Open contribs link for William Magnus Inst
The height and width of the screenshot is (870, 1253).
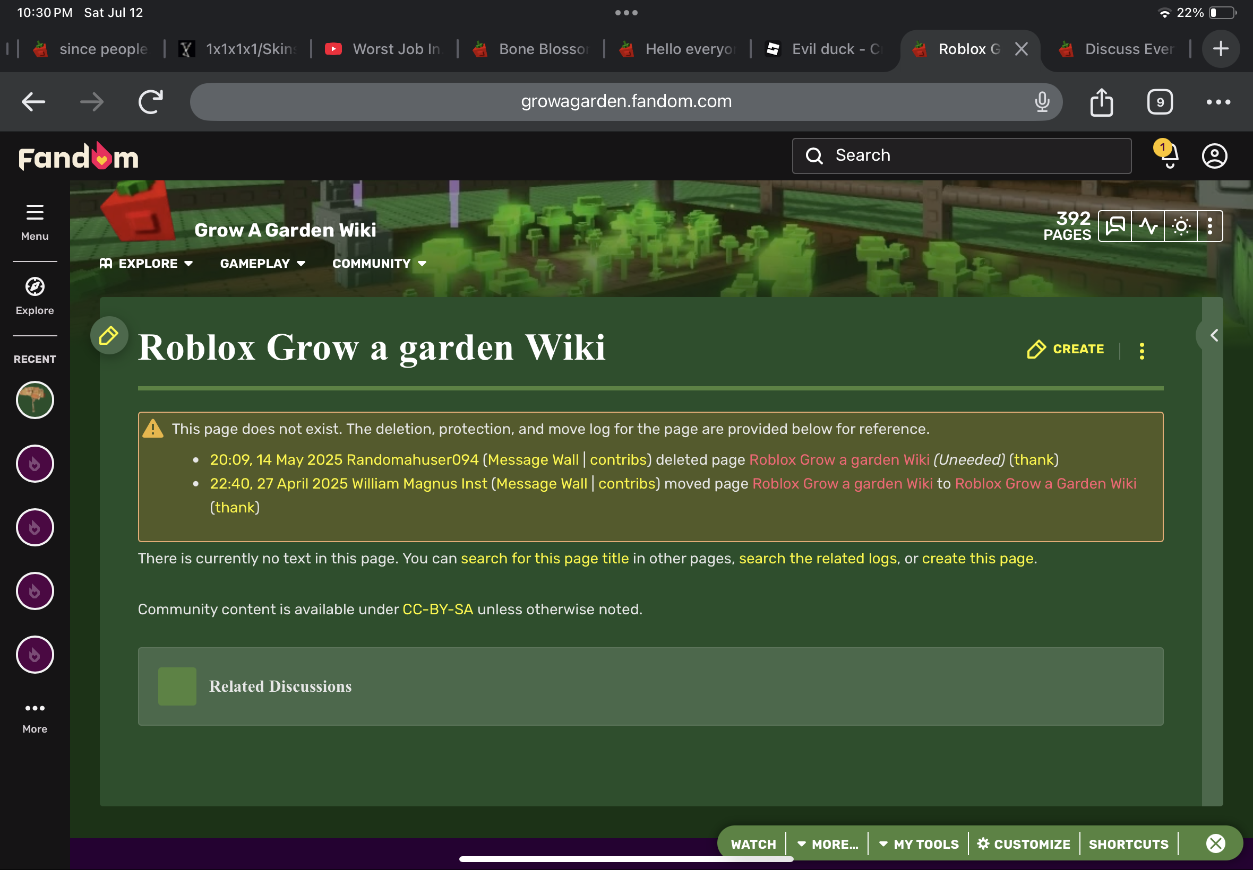tap(627, 483)
